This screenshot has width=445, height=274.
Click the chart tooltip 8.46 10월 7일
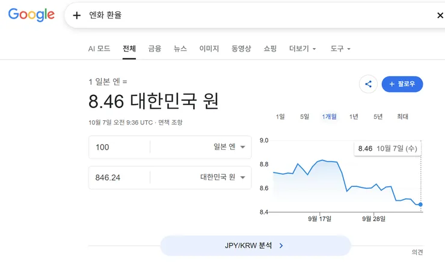click(388, 148)
